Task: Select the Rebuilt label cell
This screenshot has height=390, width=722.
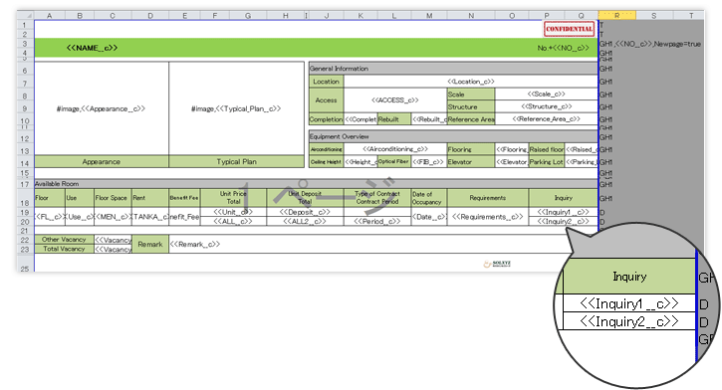Action: pyautogui.click(x=393, y=119)
